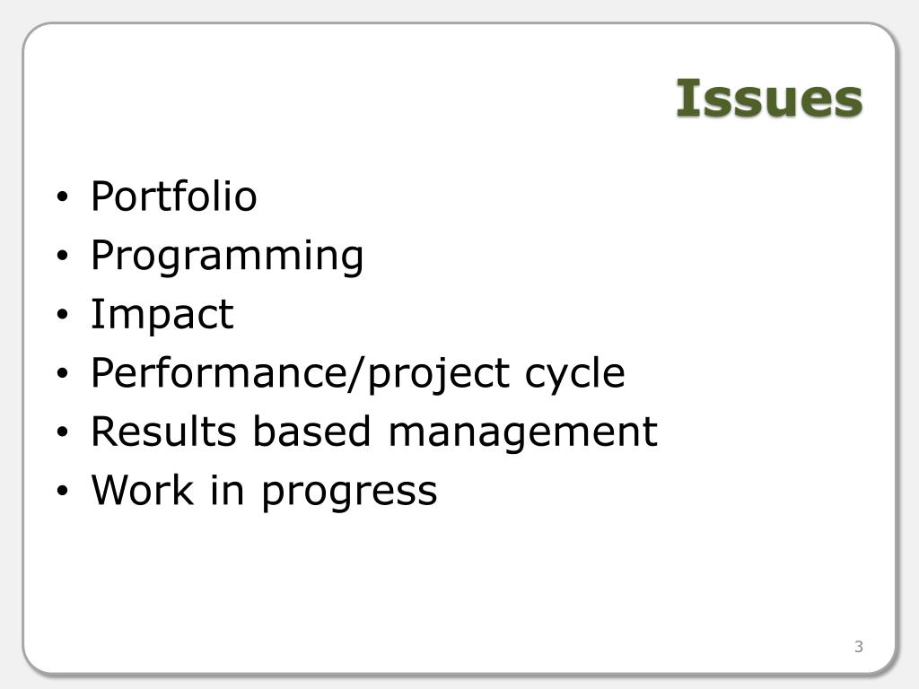Select the Portfolio bullet text
919x689 pixels.
[x=174, y=196]
